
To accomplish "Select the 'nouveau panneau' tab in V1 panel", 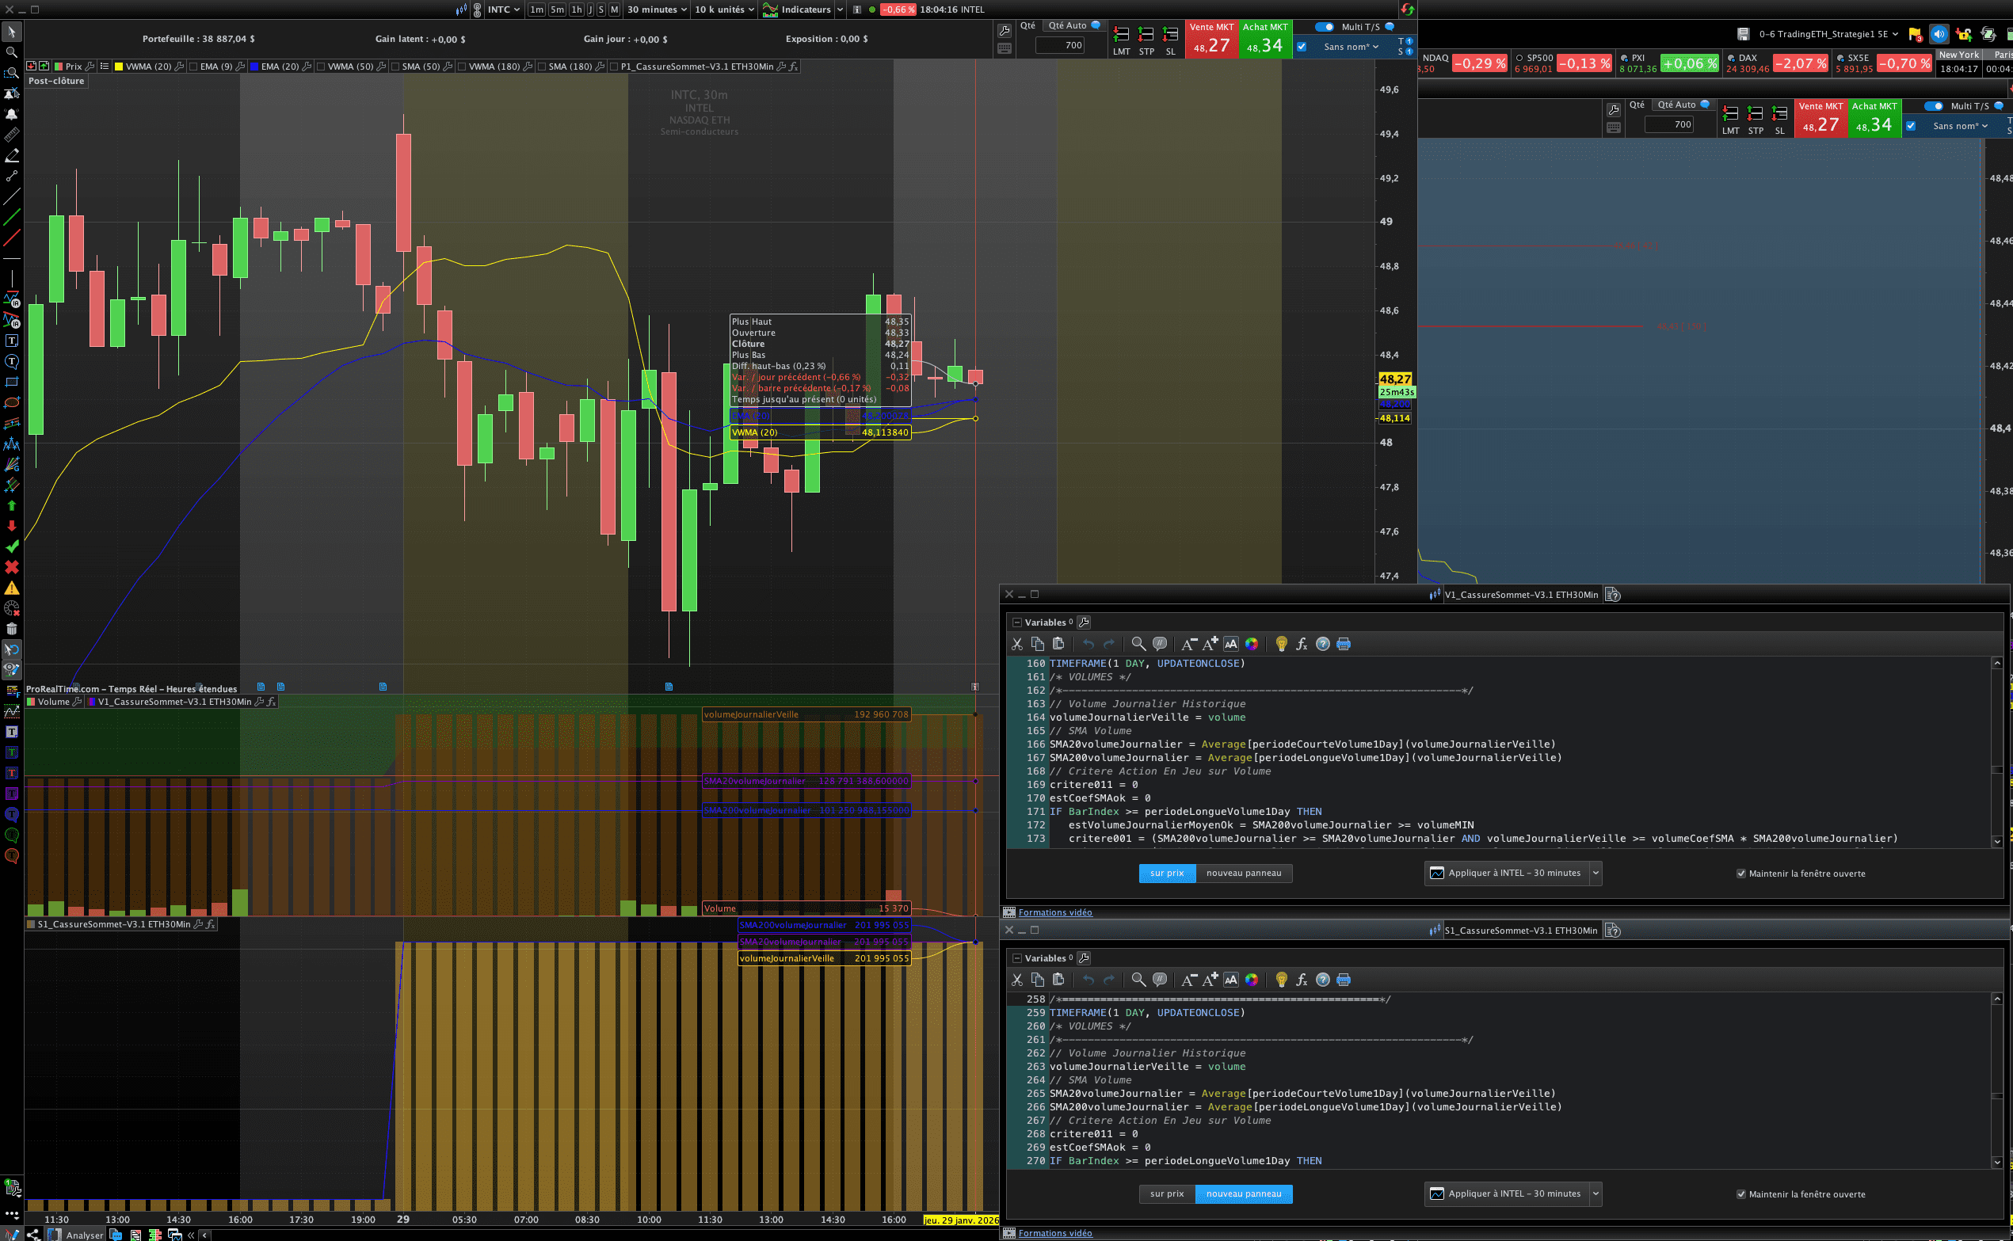I will click(x=1243, y=874).
